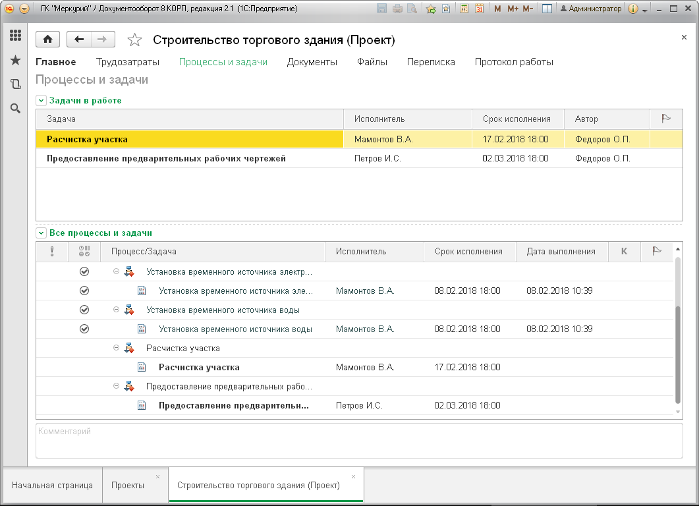The height and width of the screenshot is (506, 699).
Task: Collapse Установка временного источника электр… process node
Action: click(116, 271)
